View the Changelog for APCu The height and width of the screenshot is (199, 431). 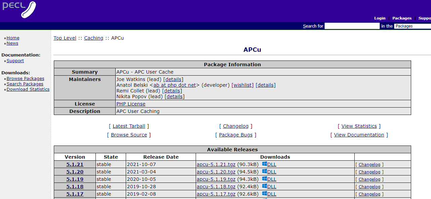pyautogui.click(x=236, y=126)
